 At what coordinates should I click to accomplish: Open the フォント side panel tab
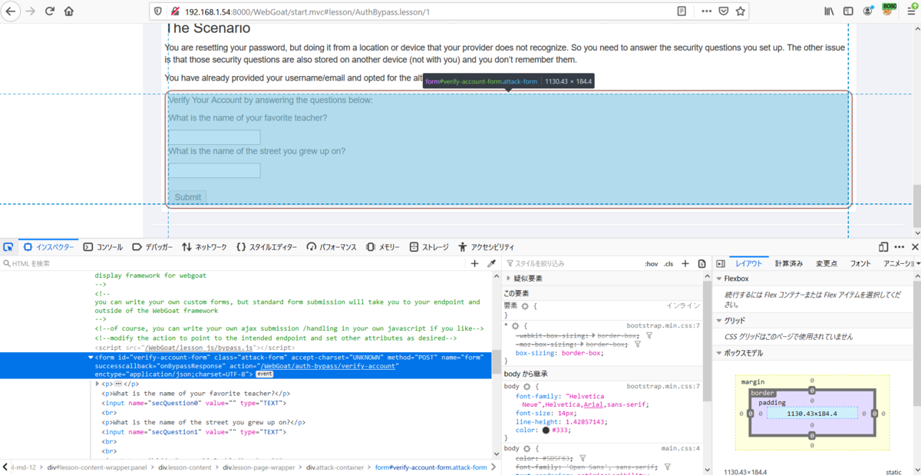pyautogui.click(x=860, y=263)
